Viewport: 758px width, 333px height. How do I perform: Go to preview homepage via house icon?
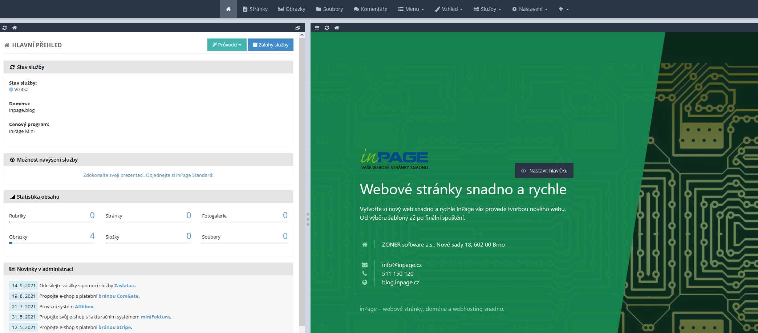point(337,28)
